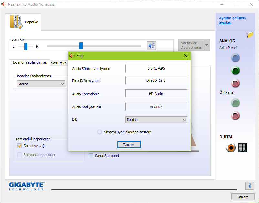The height and width of the screenshot is (203, 259).
Task: Click the Hoparlör speaker device icon
Action: point(16,22)
